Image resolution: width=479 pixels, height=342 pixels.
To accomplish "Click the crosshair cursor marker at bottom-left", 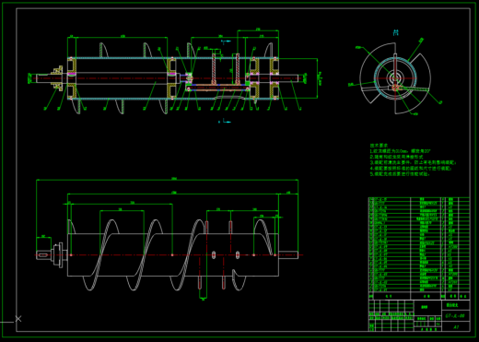I will pos(18,319).
